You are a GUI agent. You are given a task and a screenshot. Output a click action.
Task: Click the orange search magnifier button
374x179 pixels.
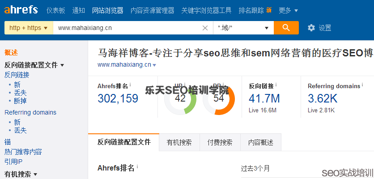(x=286, y=28)
